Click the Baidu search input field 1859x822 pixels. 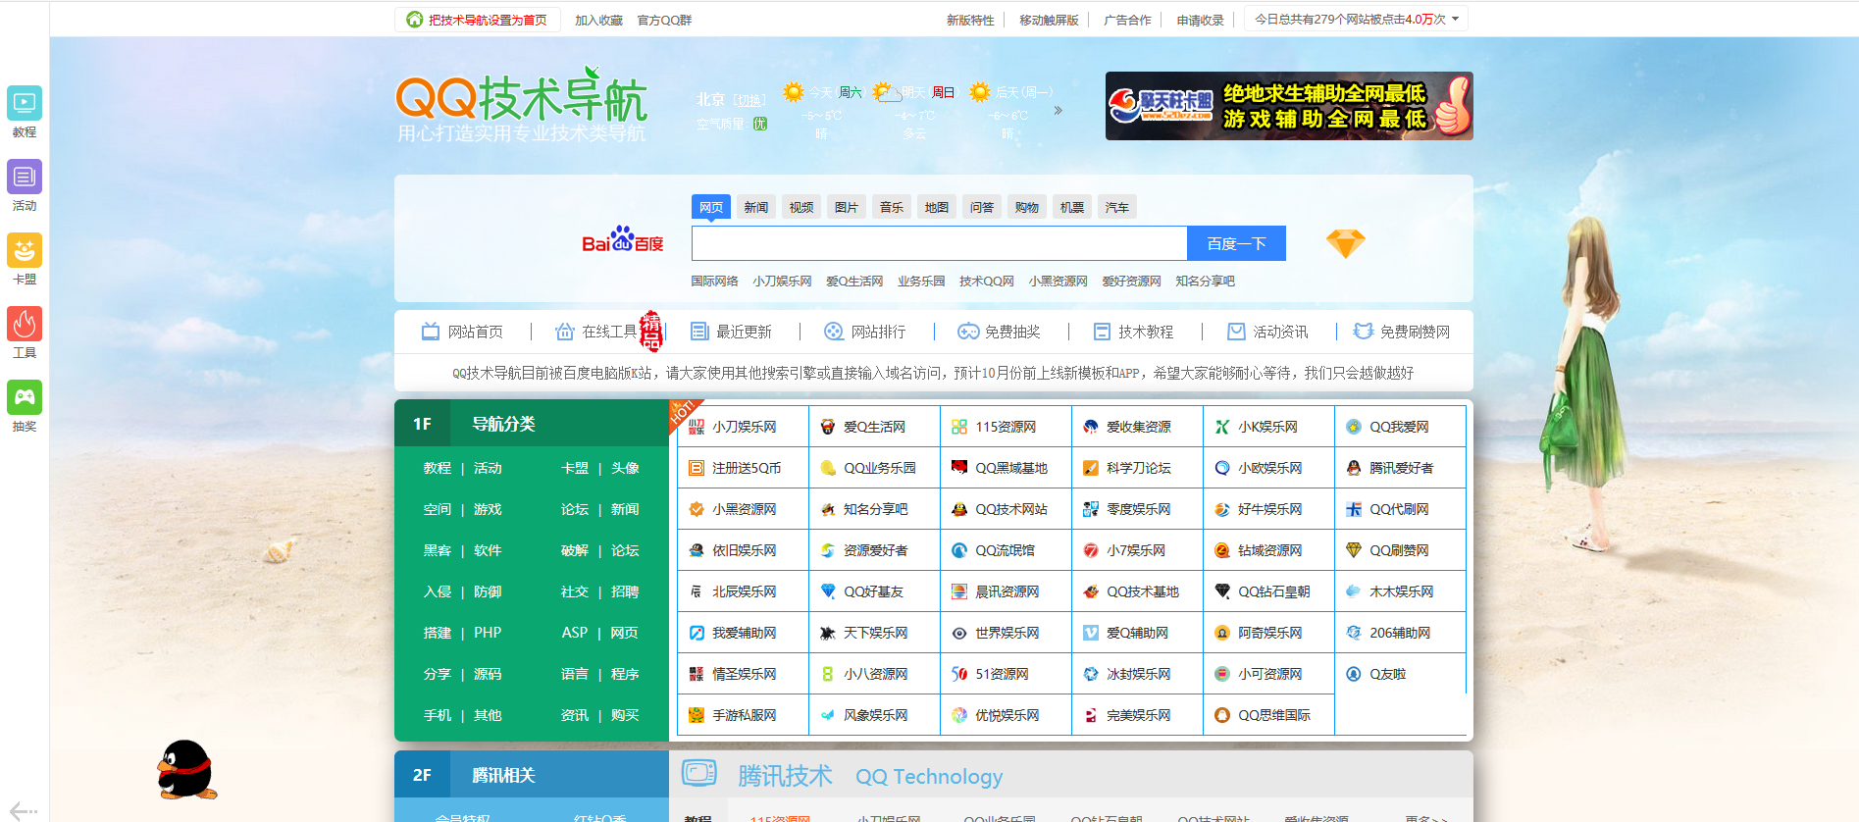(x=939, y=243)
